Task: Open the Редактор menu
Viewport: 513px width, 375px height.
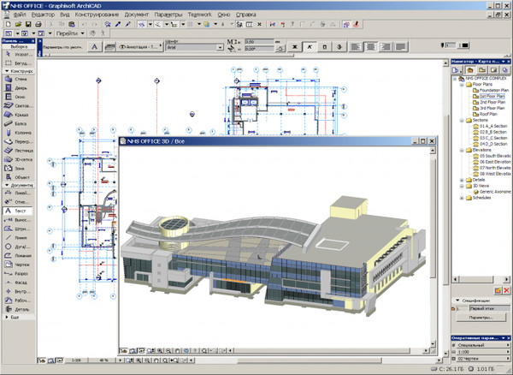Action: pyautogui.click(x=43, y=15)
